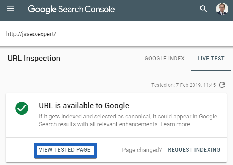
Task: Click the Tested on timestamp text
Action: [183, 85]
